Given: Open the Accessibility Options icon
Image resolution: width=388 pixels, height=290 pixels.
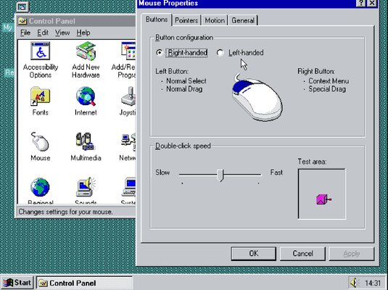Looking at the screenshot, I should [41, 51].
